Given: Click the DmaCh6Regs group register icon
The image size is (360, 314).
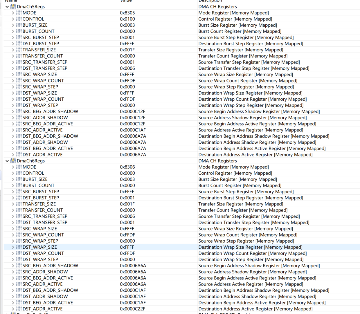Looking at the screenshot, I should point(13,160).
